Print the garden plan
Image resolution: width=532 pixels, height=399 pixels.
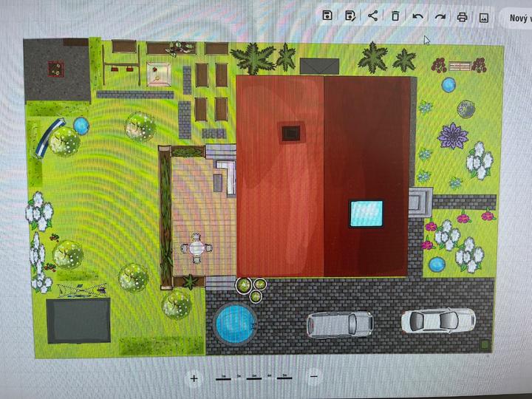(463, 16)
